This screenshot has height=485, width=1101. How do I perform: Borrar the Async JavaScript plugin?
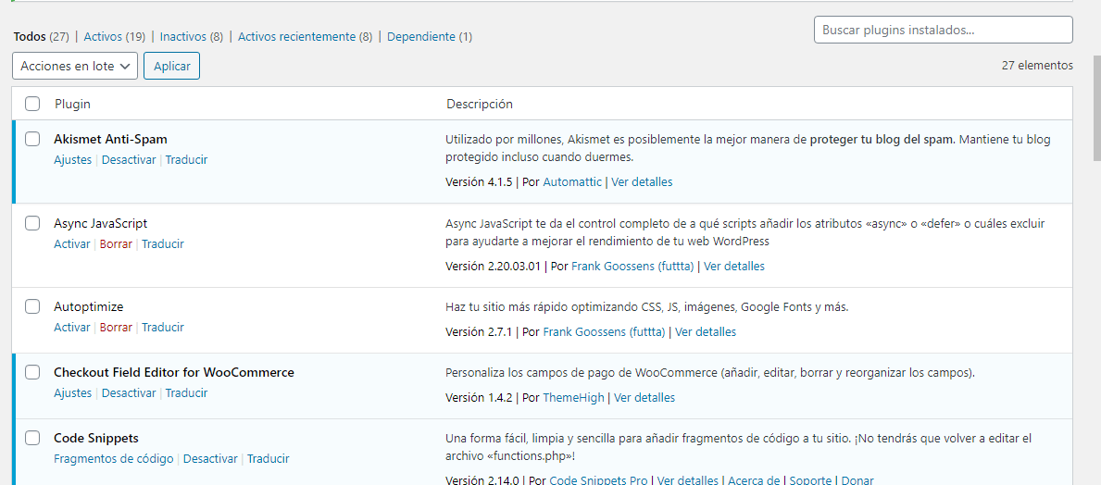pyautogui.click(x=116, y=243)
